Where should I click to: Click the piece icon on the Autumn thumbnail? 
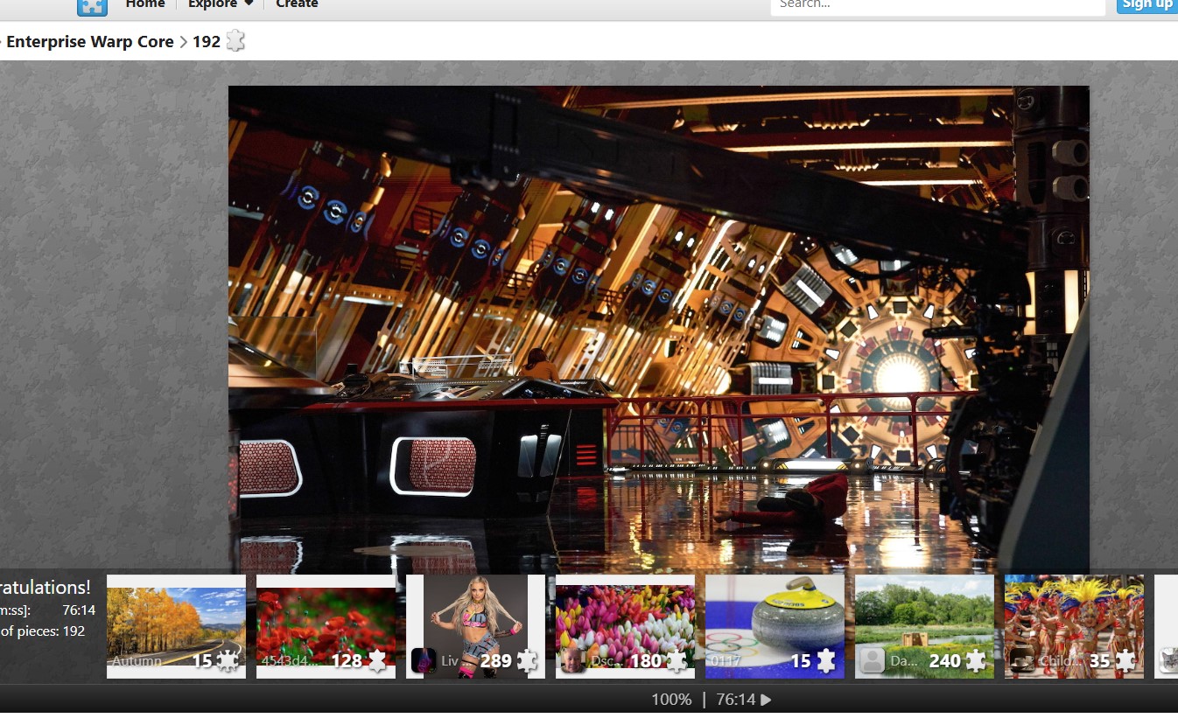(228, 661)
